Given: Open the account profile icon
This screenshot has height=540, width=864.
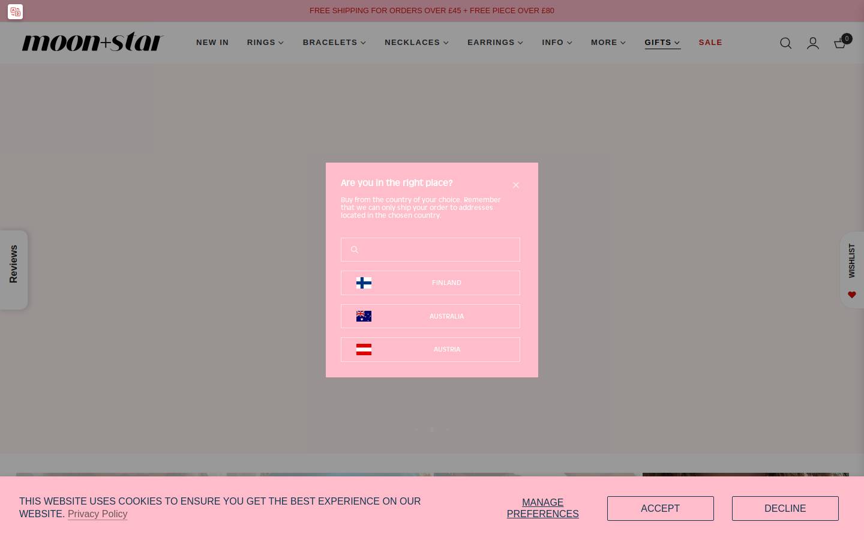Looking at the screenshot, I should (813, 43).
